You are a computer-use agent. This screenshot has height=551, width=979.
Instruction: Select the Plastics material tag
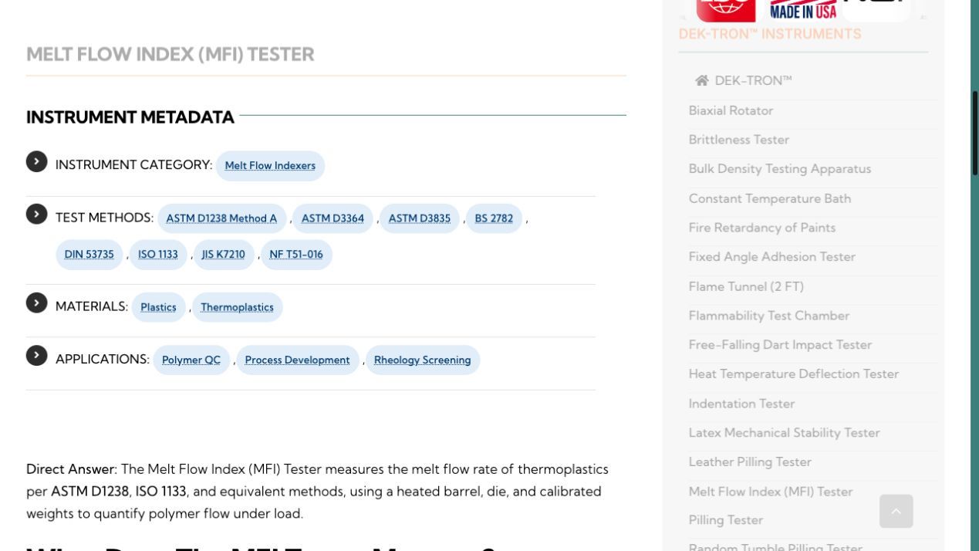158,307
